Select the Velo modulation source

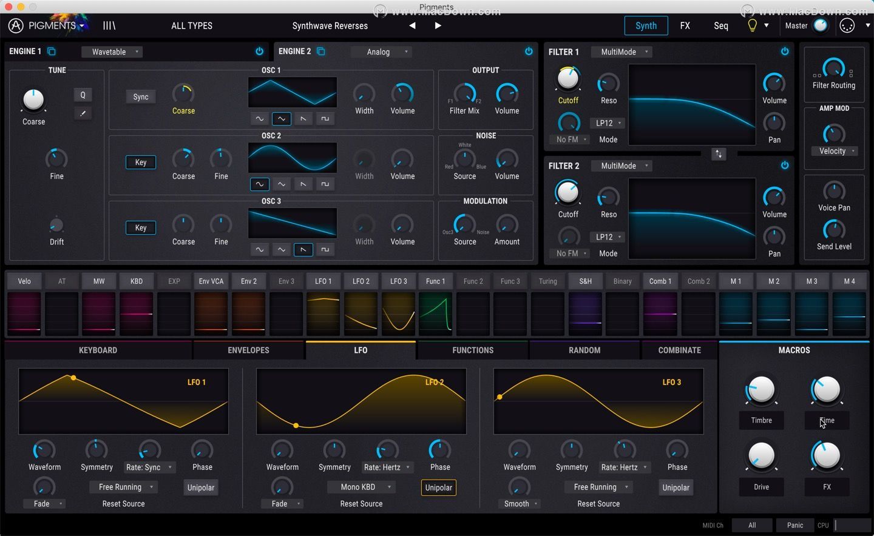[x=24, y=281]
